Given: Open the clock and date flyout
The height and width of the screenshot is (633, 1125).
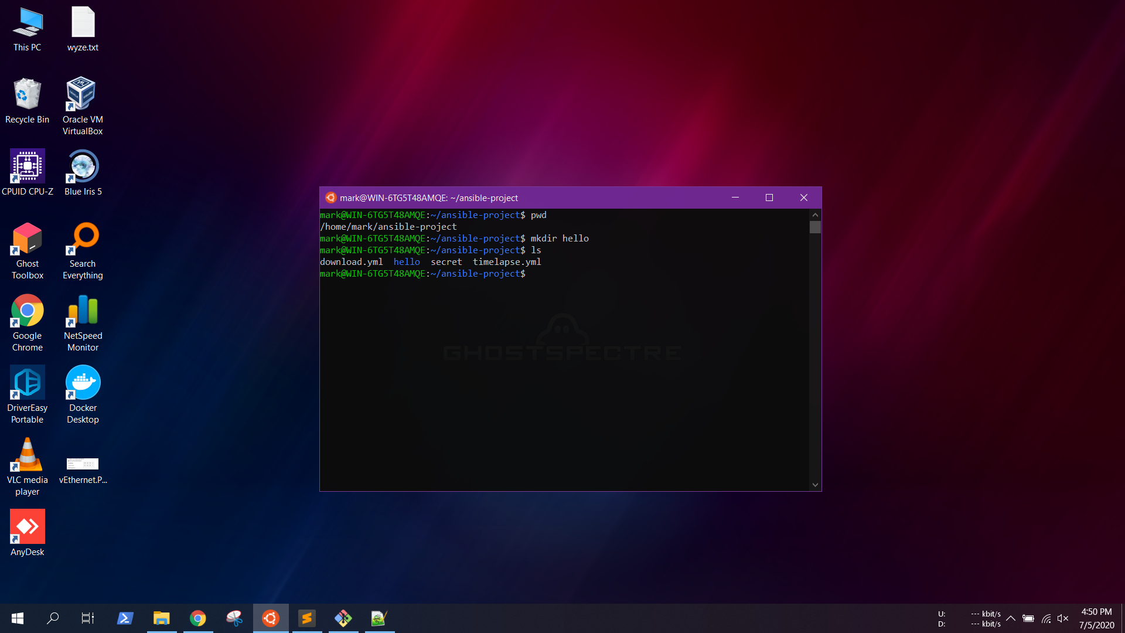Looking at the screenshot, I should (1096, 618).
